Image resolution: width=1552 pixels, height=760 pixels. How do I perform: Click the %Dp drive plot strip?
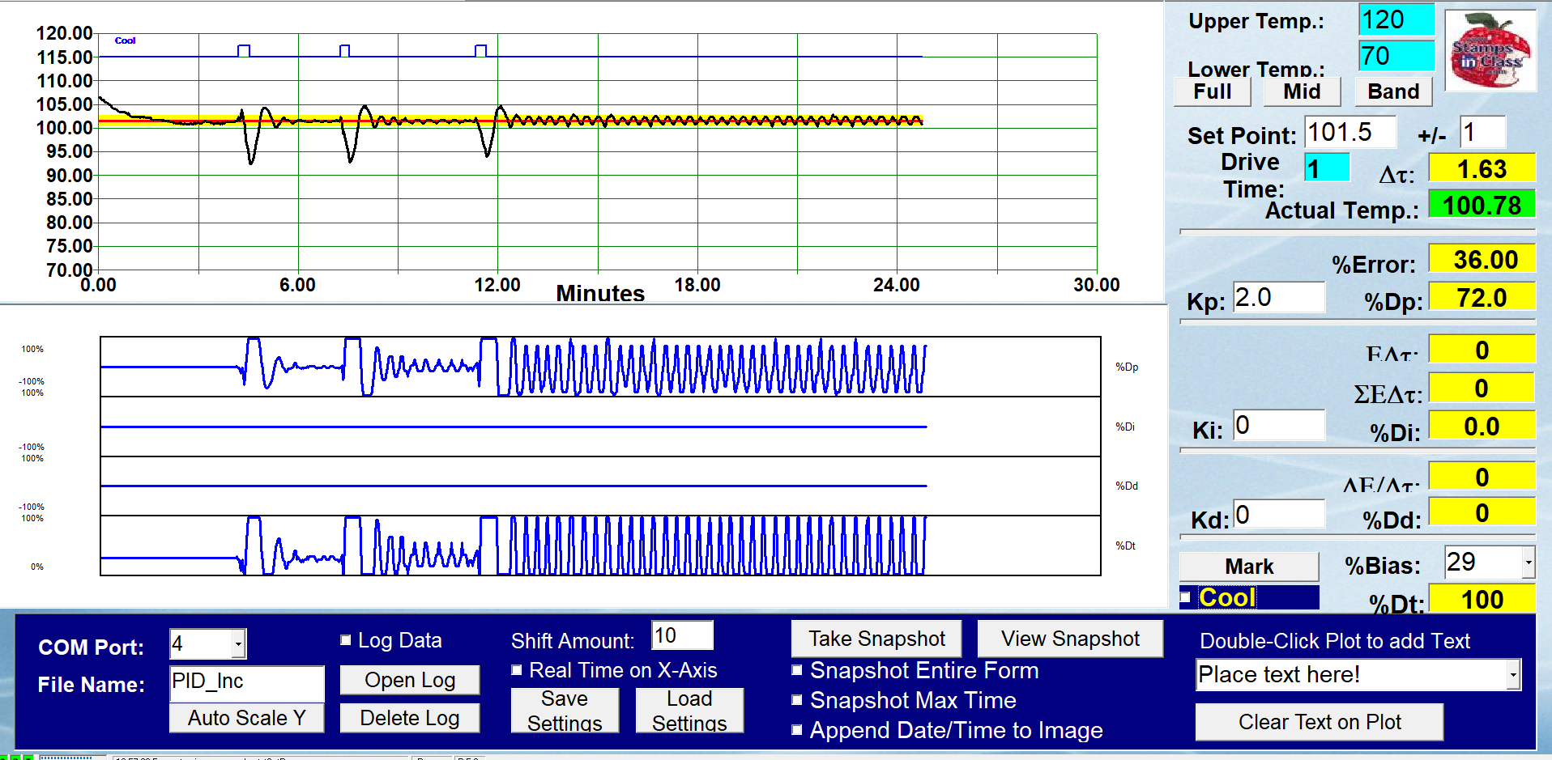(600, 367)
